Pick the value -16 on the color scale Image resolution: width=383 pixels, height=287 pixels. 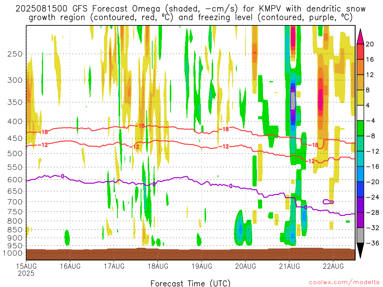(372, 167)
